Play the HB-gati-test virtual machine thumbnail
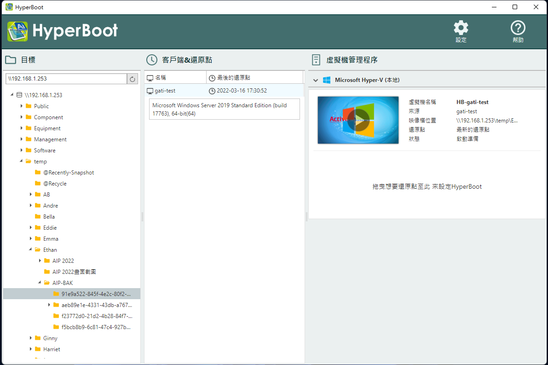The height and width of the screenshot is (365, 548). coord(358,120)
